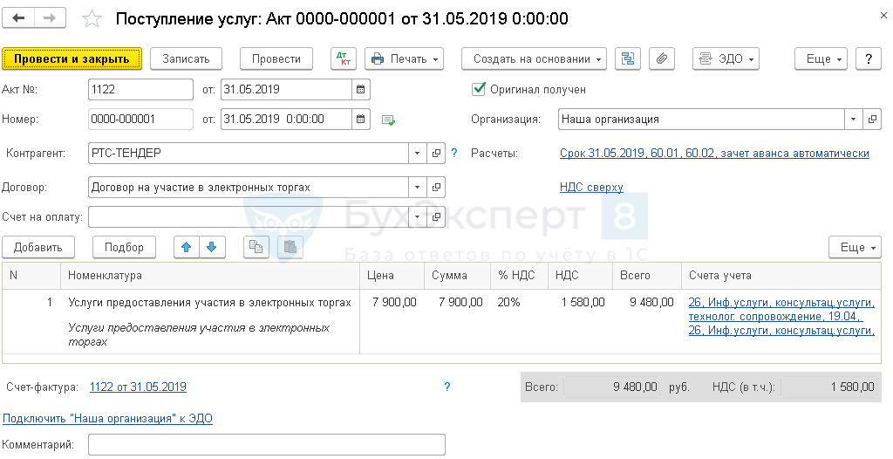Add document to favorites with star icon
This screenshot has width=893, height=459.
[91, 19]
